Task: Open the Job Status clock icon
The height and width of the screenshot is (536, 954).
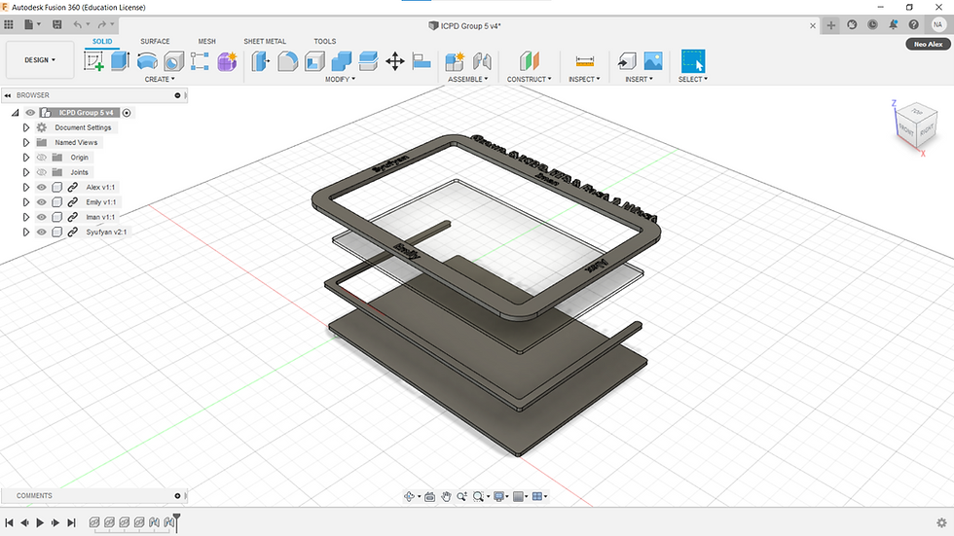Action: 872,25
